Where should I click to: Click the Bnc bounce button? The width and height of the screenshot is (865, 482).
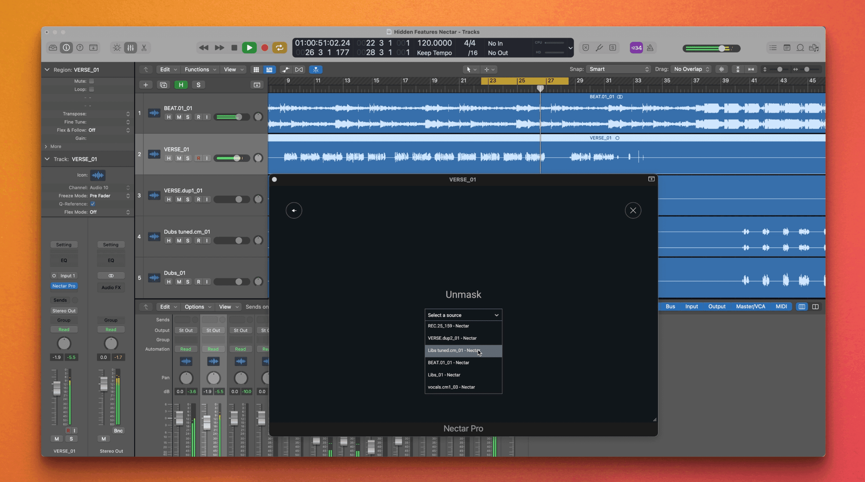coord(118,431)
